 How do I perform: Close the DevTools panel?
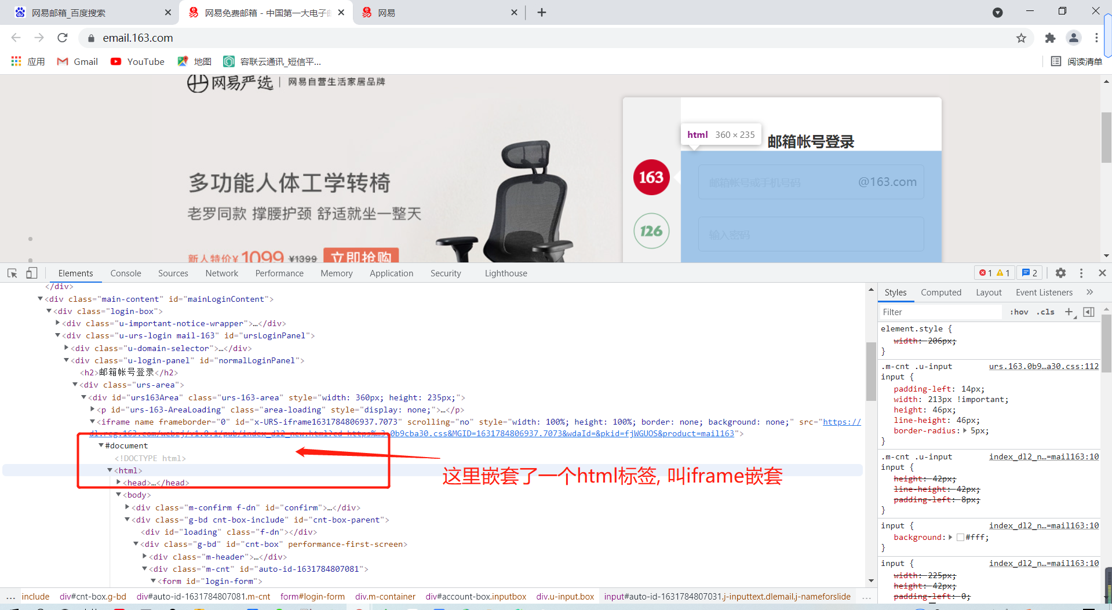[x=1102, y=273]
